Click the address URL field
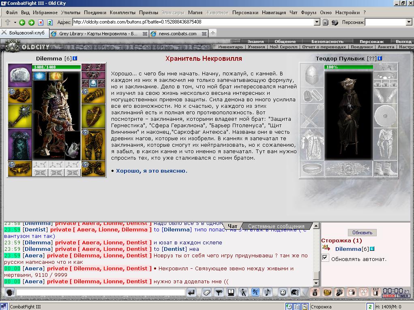Viewport: 414px width, 310px height. point(193,22)
